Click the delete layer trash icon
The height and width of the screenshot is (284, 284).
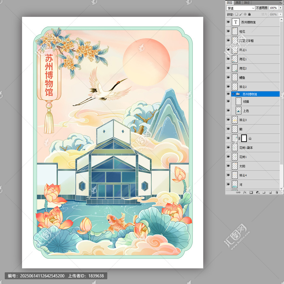[276, 192]
